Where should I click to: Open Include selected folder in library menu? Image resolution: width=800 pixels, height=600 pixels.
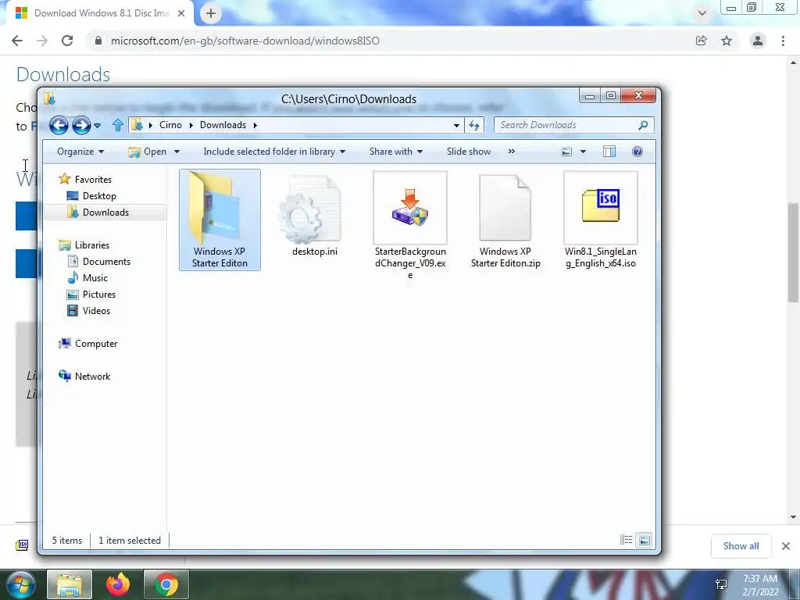274,152
